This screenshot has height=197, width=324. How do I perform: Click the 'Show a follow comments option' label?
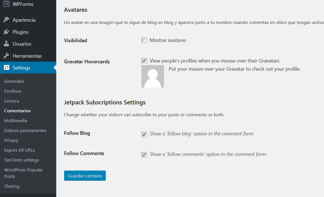tap(208, 154)
